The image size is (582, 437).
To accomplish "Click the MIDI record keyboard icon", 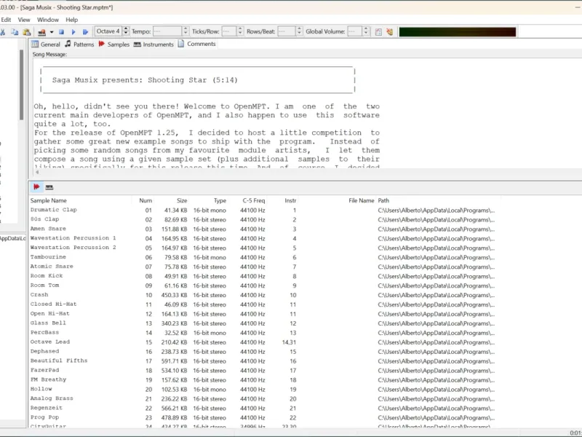I will pyautogui.click(x=41, y=32).
